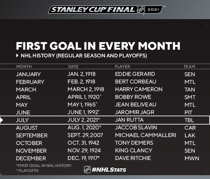Viewport: 210px width, 179px height.
Task: Select the TEAM column header
Action: [x=189, y=67]
